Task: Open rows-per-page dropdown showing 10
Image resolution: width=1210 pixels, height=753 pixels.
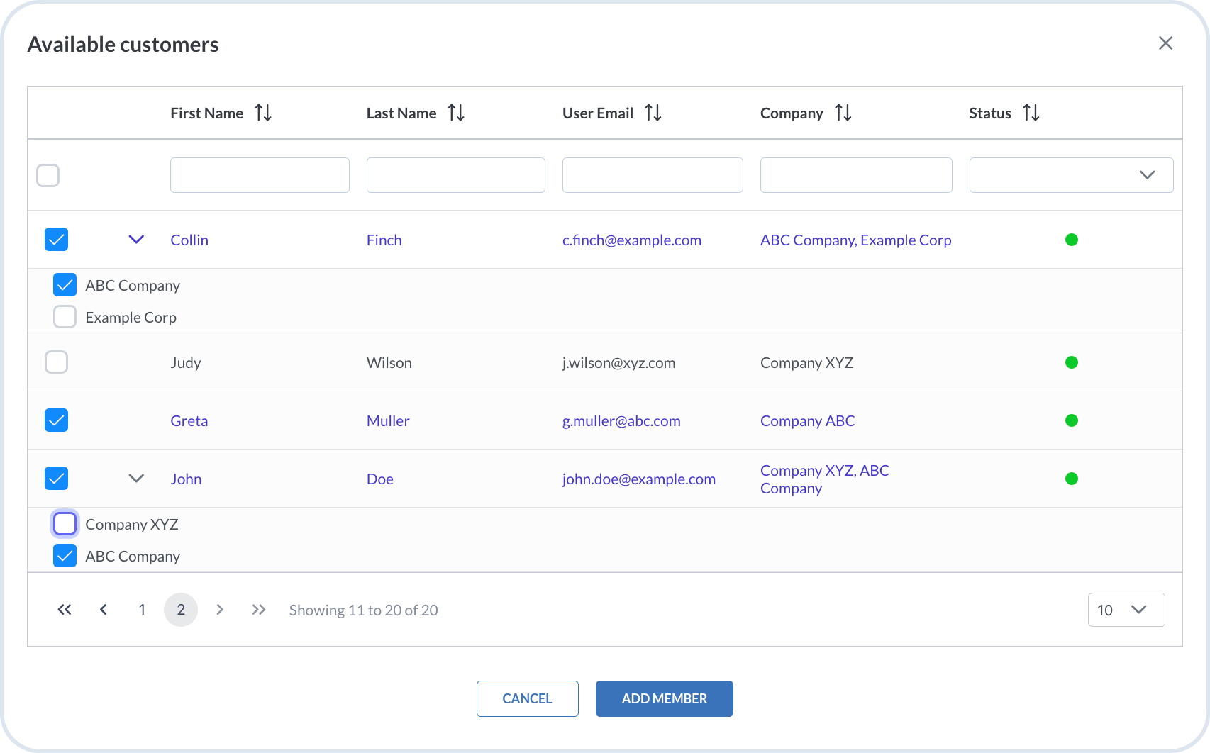Action: click(1126, 610)
